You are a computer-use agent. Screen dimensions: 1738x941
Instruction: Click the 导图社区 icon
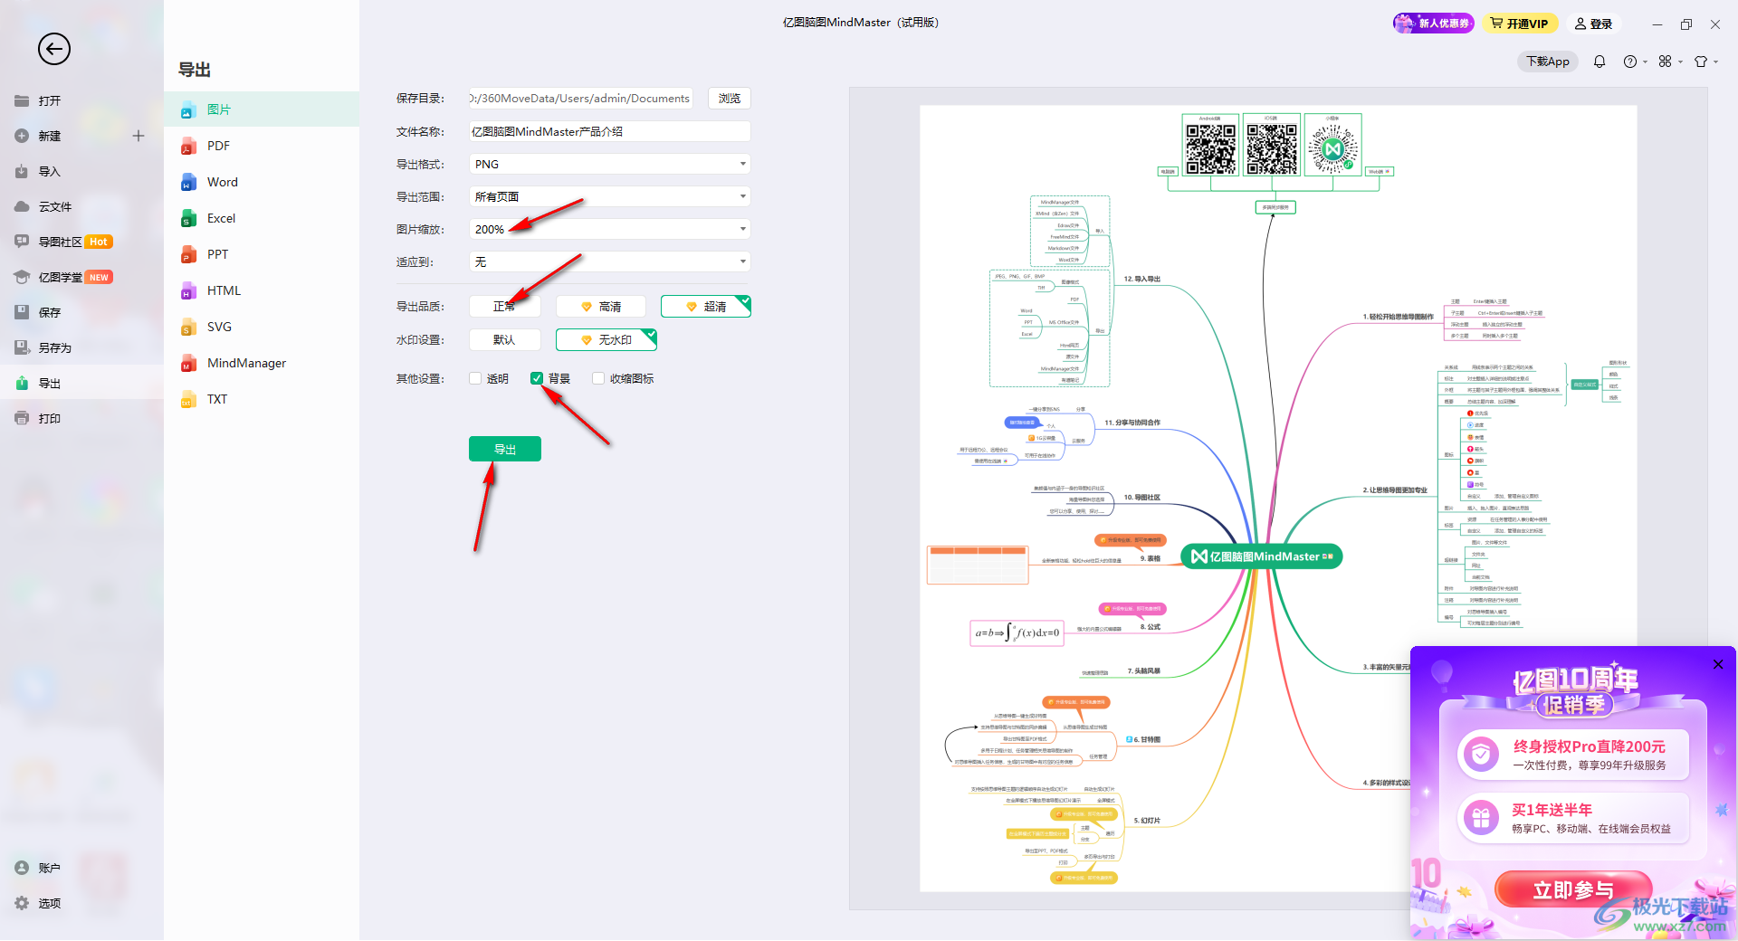pyautogui.click(x=22, y=242)
